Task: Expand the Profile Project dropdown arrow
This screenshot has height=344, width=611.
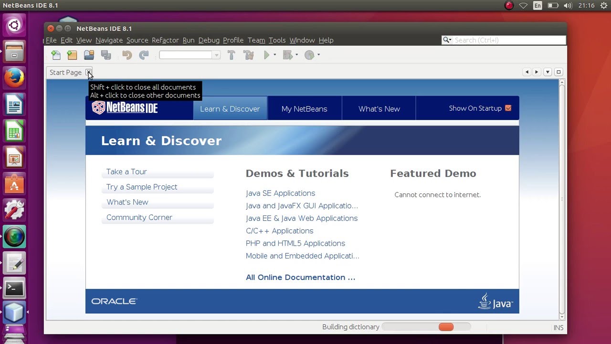Action: tap(318, 55)
